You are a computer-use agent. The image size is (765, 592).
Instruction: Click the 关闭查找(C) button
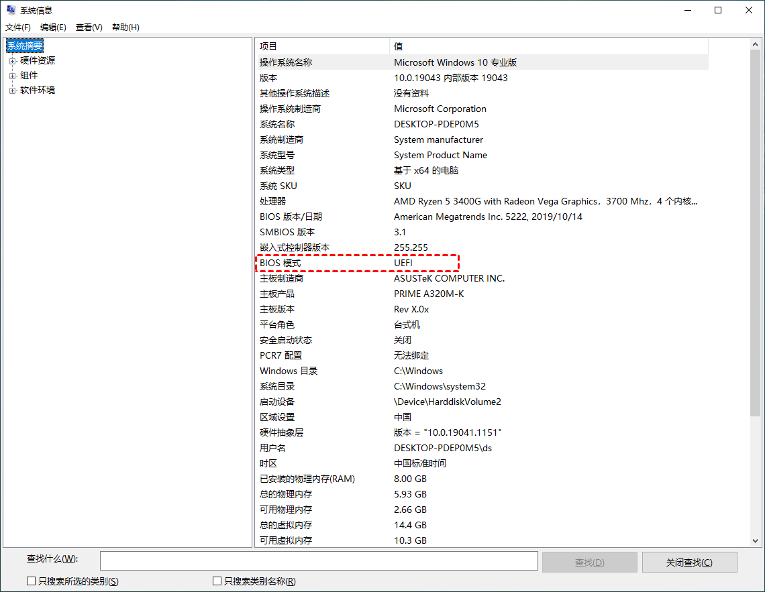click(689, 563)
